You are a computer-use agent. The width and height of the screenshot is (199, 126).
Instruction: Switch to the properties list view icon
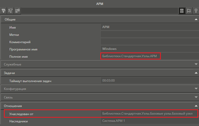tap(182, 11)
